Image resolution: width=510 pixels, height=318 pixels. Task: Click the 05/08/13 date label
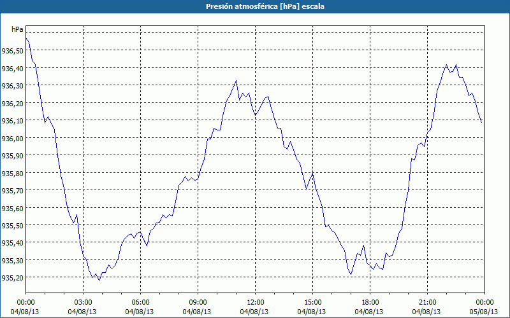(484, 312)
